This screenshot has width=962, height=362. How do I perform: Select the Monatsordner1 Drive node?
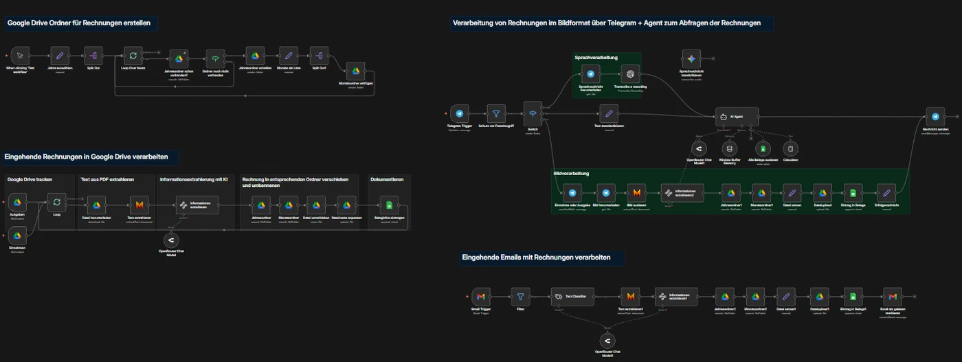(x=761, y=193)
